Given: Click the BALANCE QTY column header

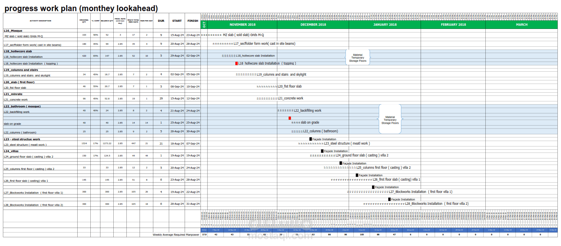Looking at the screenshot, I should pyautogui.click(x=107, y=21).
